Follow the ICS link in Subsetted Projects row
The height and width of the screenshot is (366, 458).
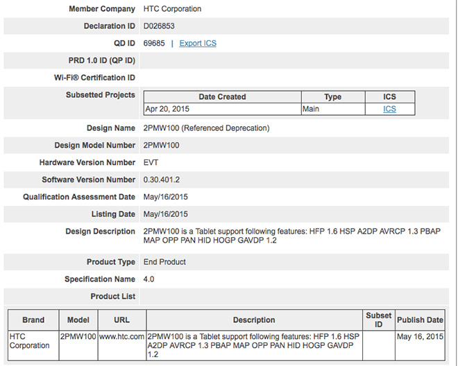coord(389,109)
